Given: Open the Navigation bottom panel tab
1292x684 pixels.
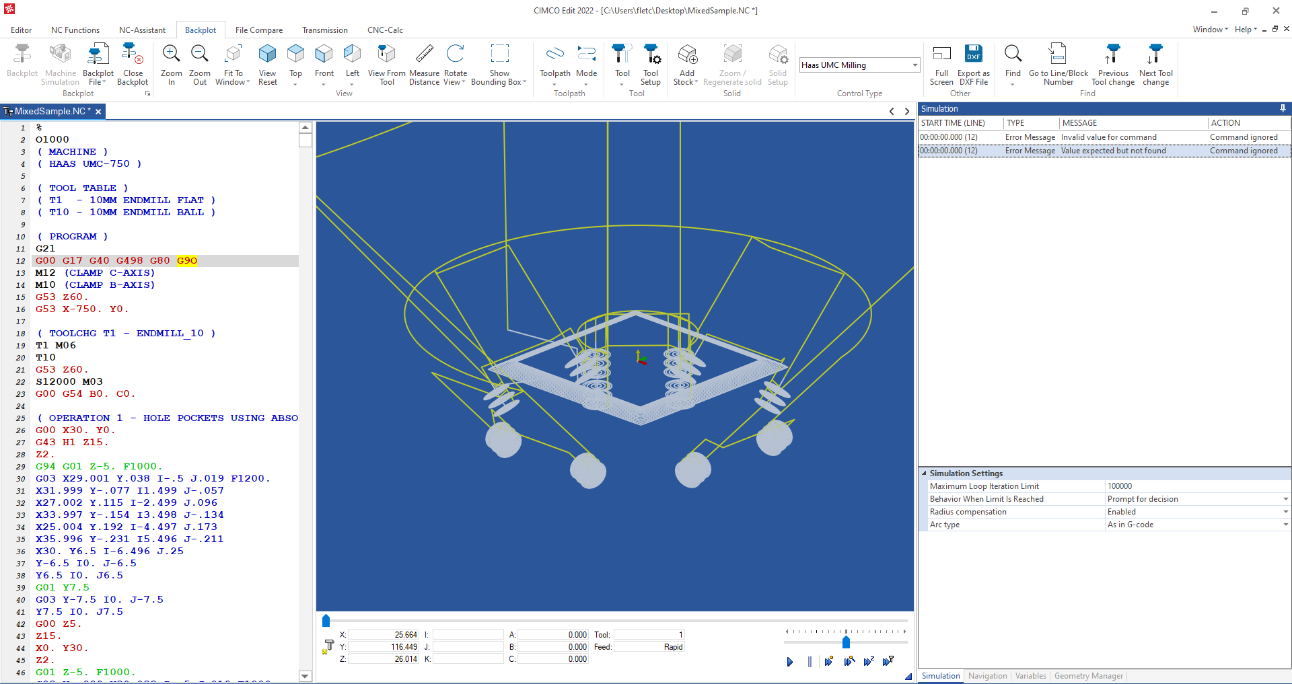Looking at the screenshot, I should 987,676.
